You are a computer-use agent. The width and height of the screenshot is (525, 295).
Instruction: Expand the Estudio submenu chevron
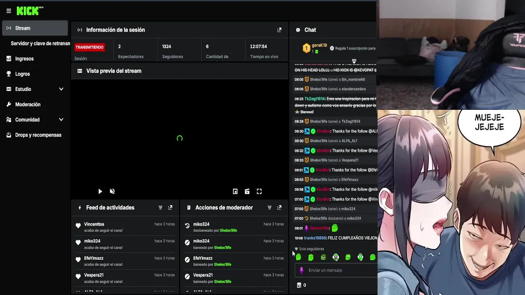click(61, 89)
